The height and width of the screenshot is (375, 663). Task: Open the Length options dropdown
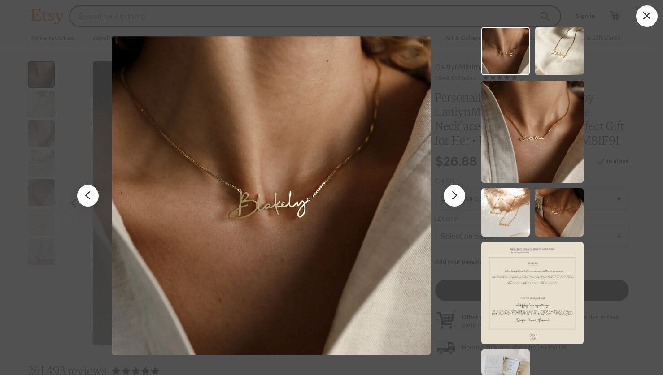pyautogui.click(x=532, y=237)
